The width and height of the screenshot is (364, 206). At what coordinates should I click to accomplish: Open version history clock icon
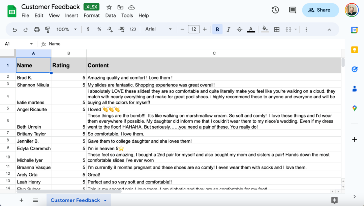(275, 10)
